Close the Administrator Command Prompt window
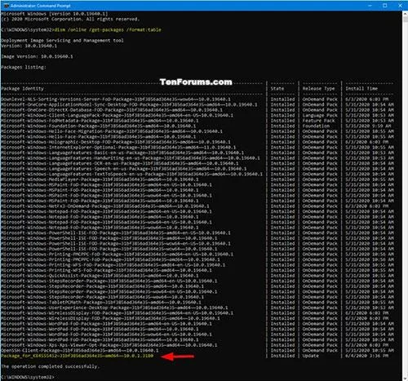 click(x=400, y=6)
